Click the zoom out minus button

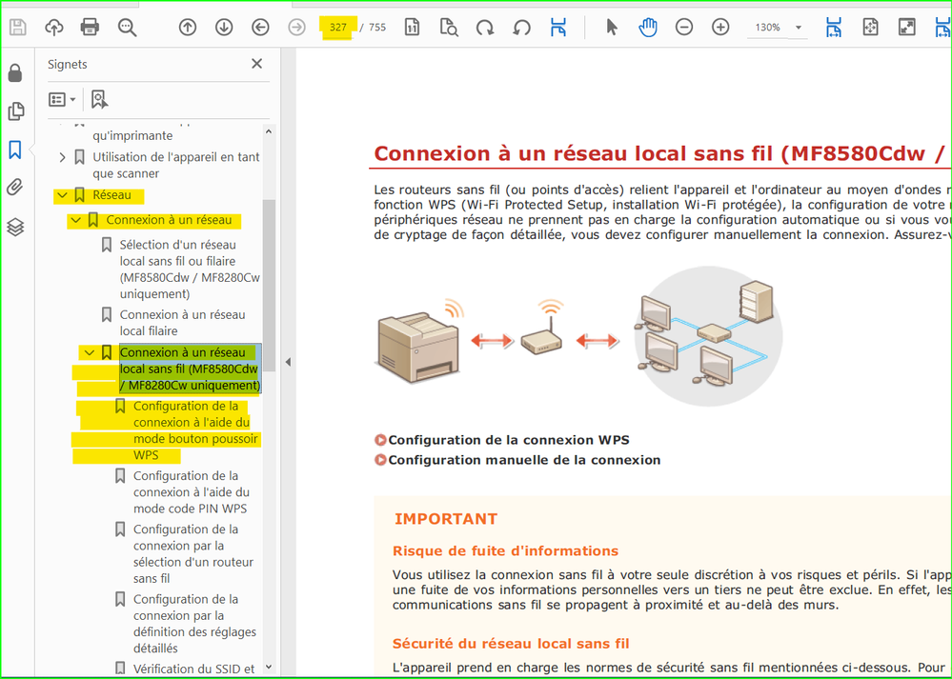[684, 28]
